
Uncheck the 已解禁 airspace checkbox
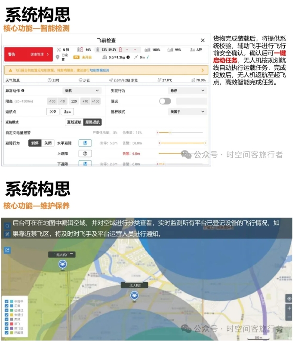pos(6,333)
